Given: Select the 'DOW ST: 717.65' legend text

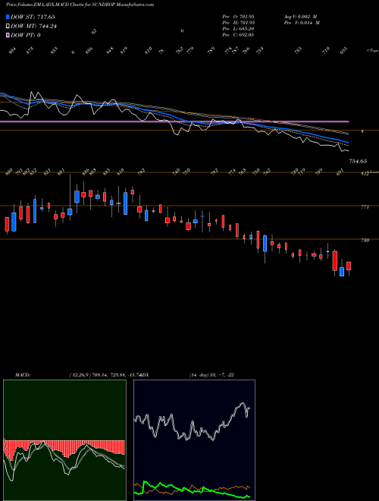Looking at the screenshot, I should 33,17.
